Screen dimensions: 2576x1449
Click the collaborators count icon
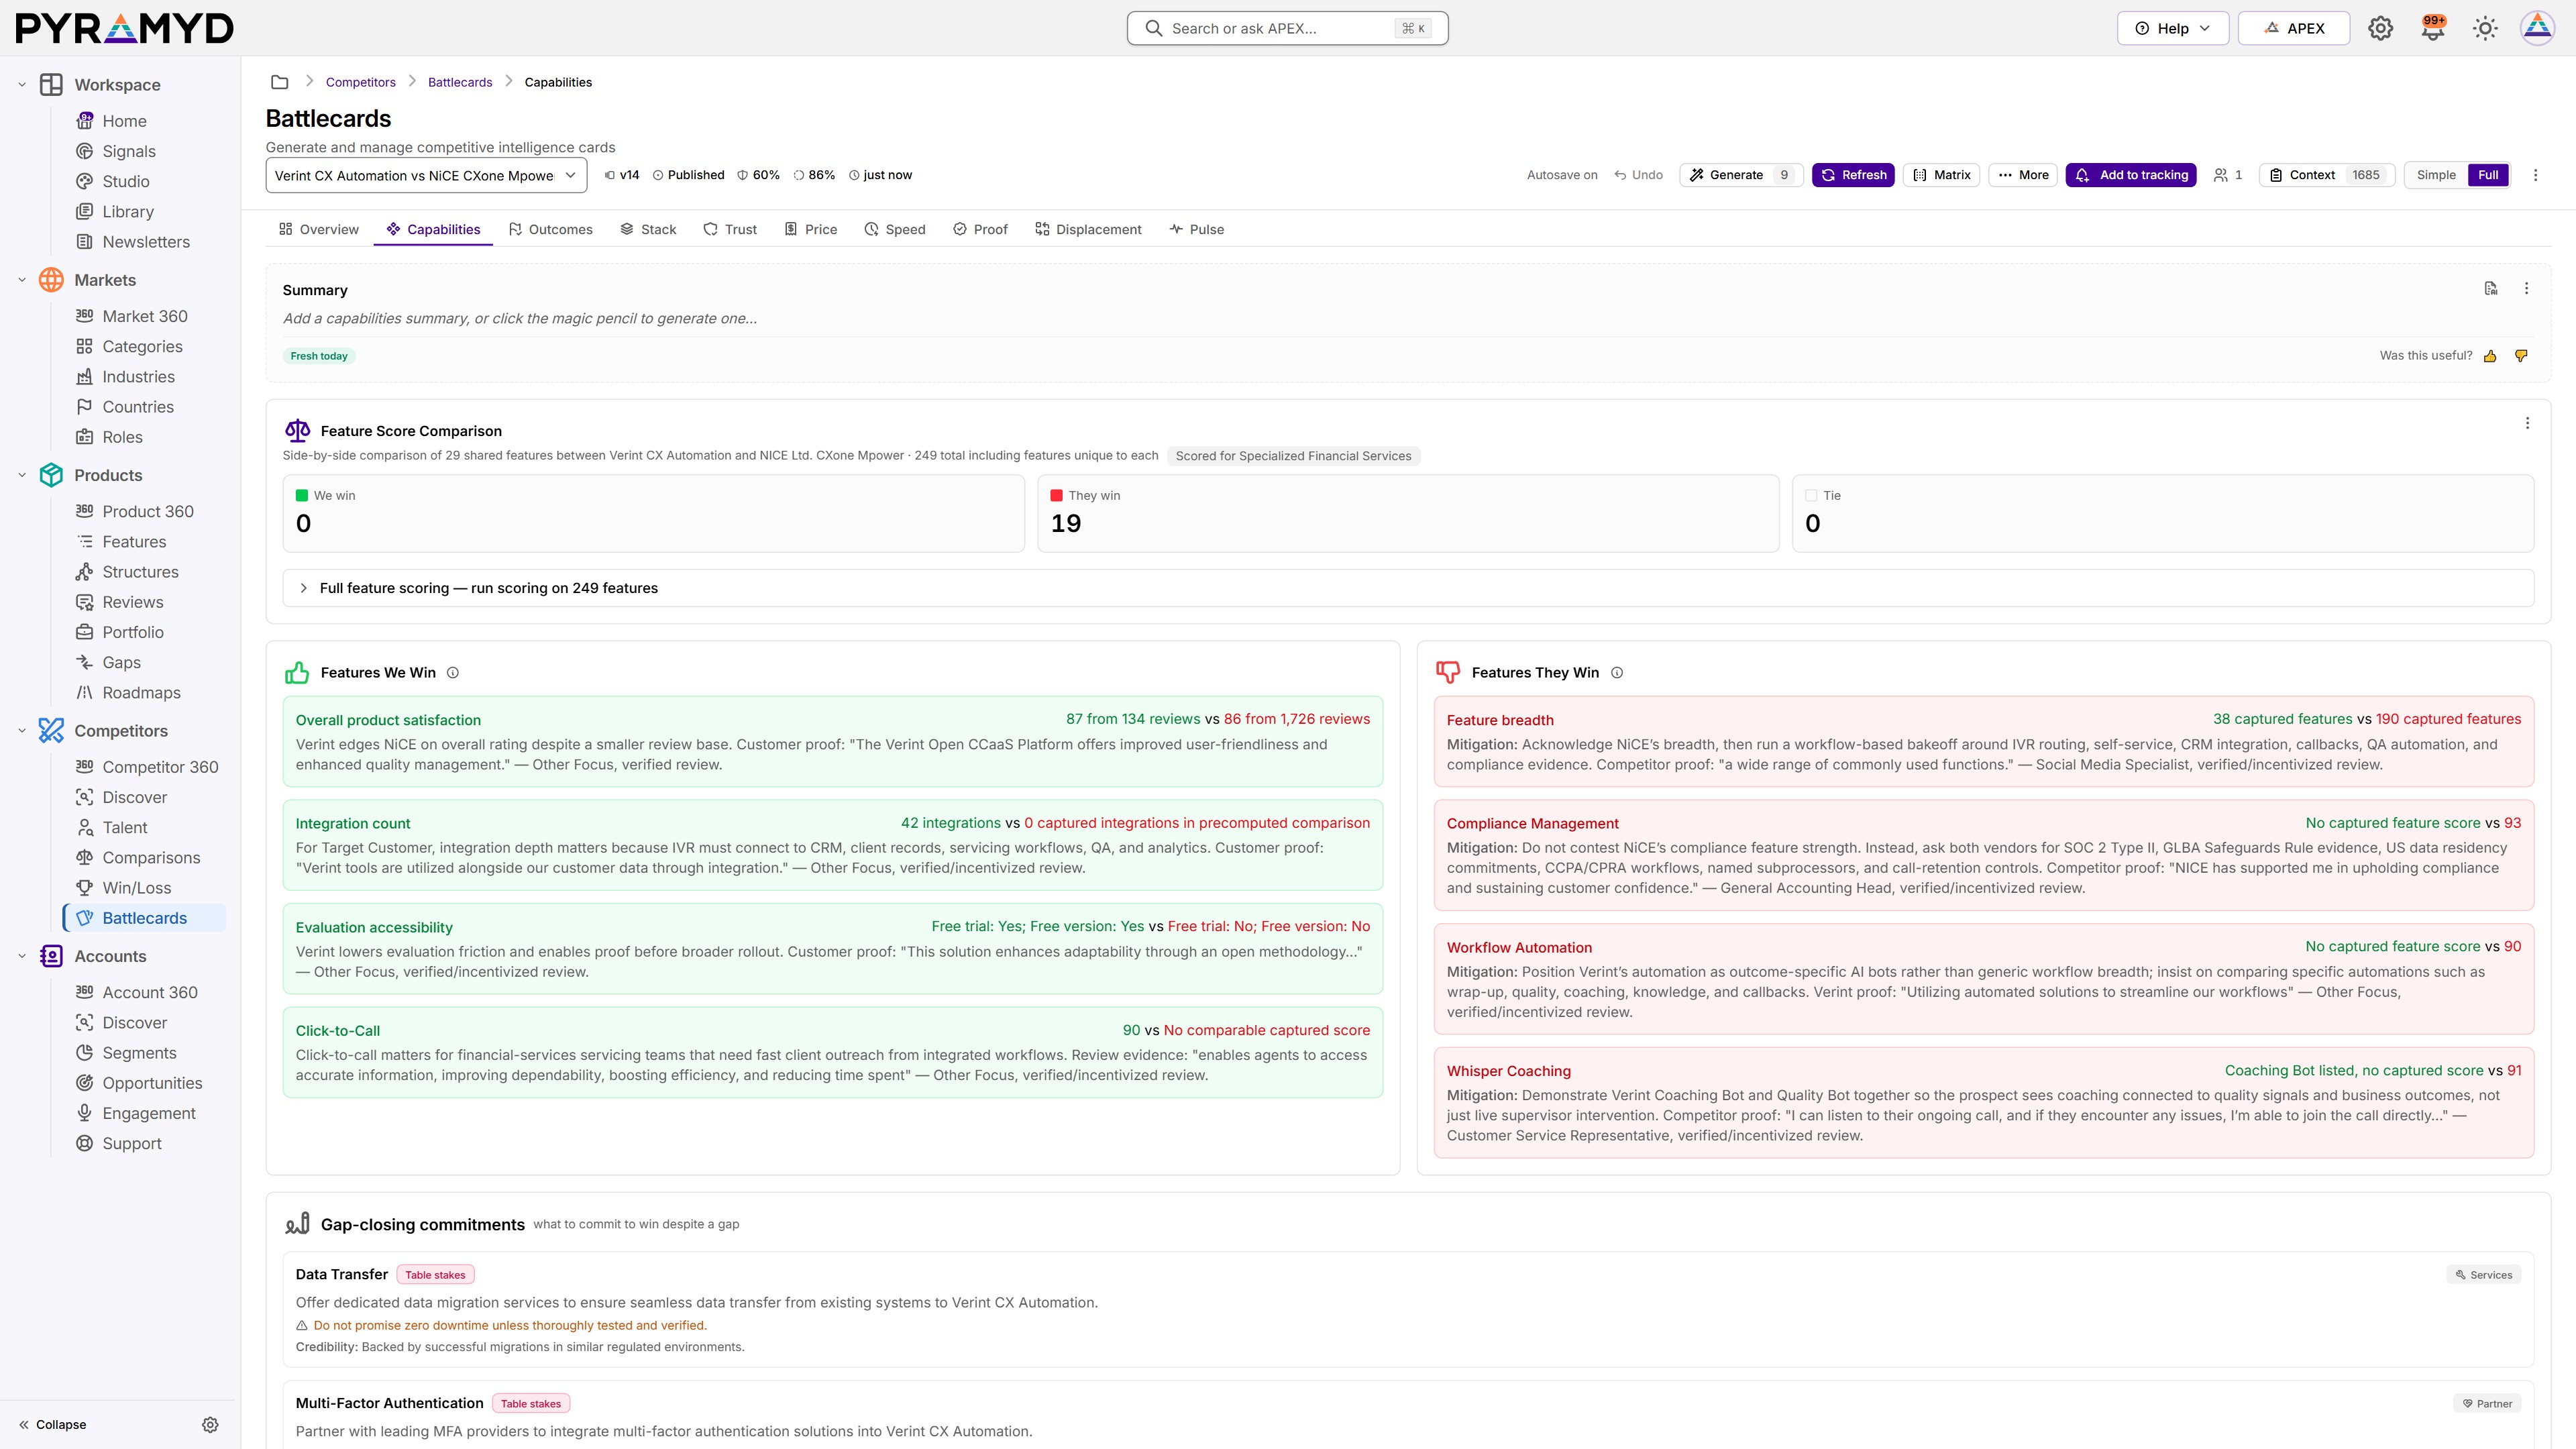pos(2228,175)
